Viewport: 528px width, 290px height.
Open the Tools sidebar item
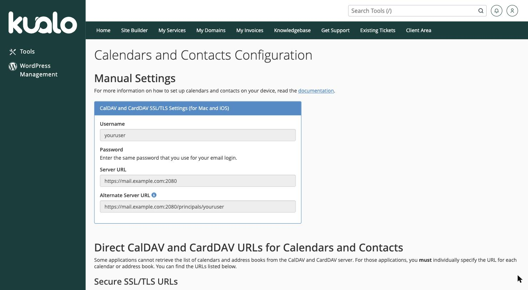27,51
